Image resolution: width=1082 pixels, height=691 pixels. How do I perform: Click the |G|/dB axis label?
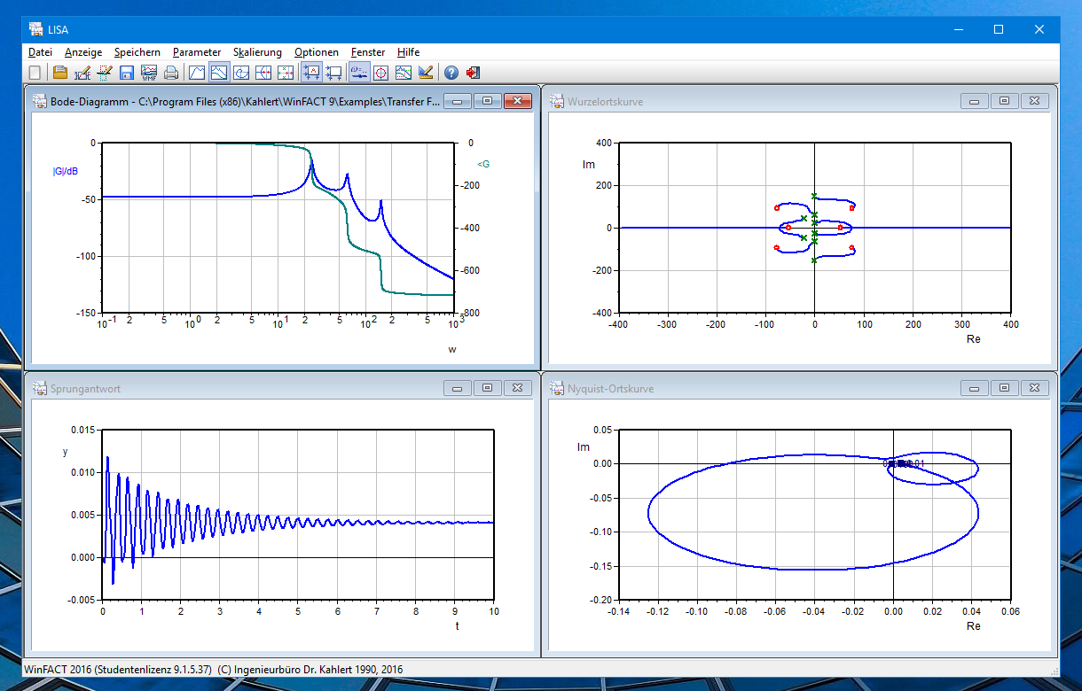tap(65, 172)
